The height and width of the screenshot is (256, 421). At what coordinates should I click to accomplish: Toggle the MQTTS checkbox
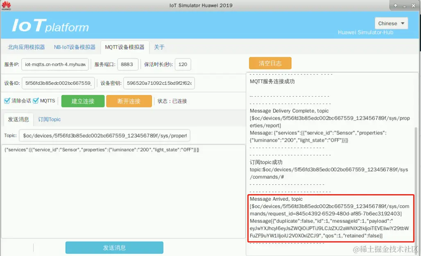click(x=36, y=101)
